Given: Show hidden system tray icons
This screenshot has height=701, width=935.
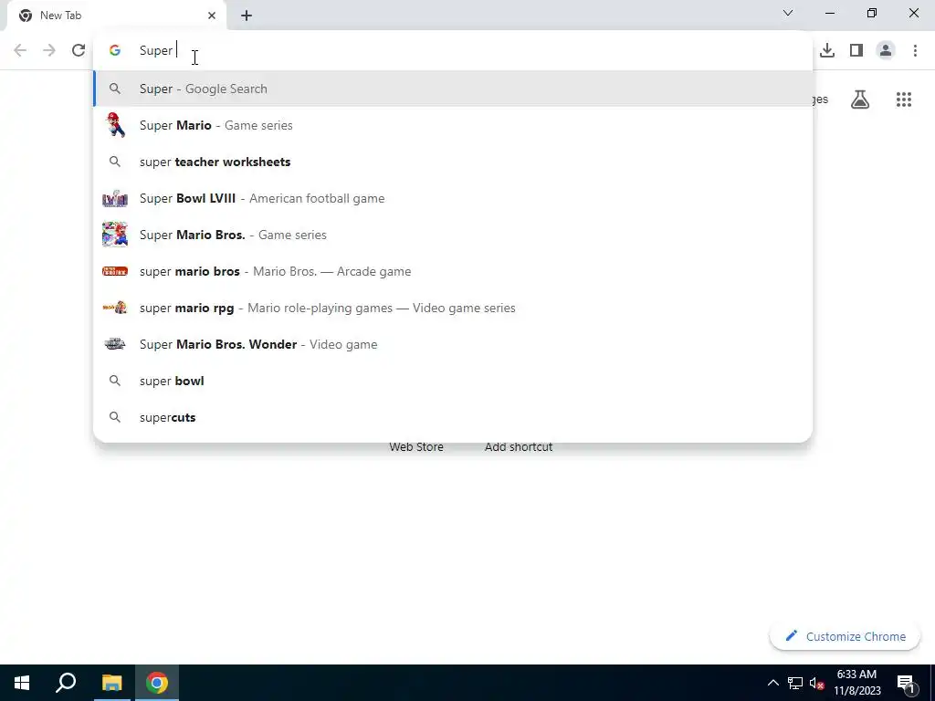Looking at the screenshot, I should [x=772, y=683].
